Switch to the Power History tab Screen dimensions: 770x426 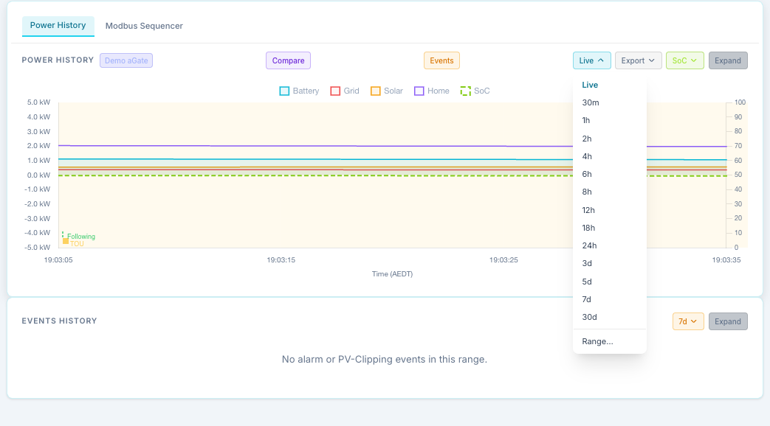tap(58, 26)
